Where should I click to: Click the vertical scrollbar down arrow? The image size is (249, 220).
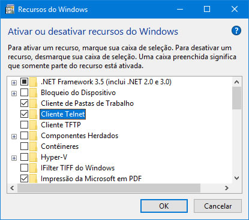click(x=237, y=178)
